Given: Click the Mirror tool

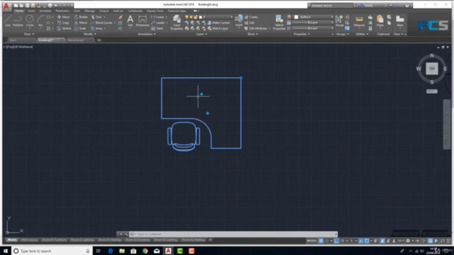Looking at the screenshot, I should [x=81, y=23].
